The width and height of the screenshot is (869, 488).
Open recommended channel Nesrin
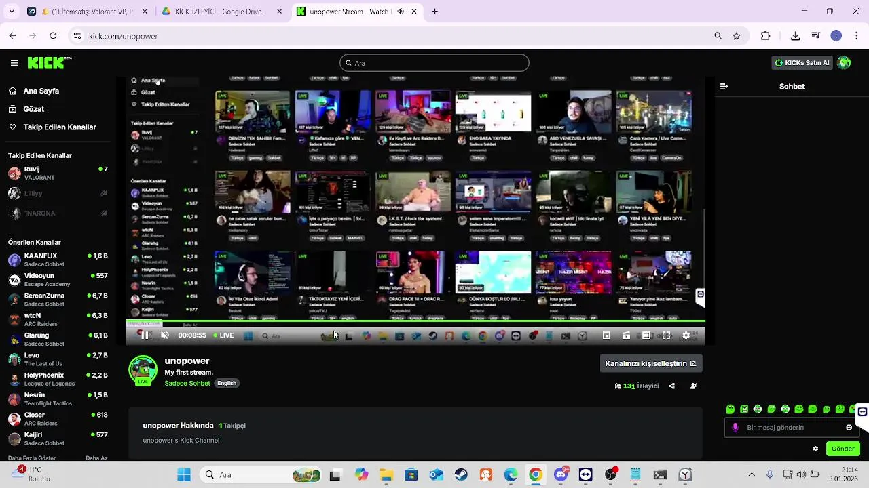58,399
